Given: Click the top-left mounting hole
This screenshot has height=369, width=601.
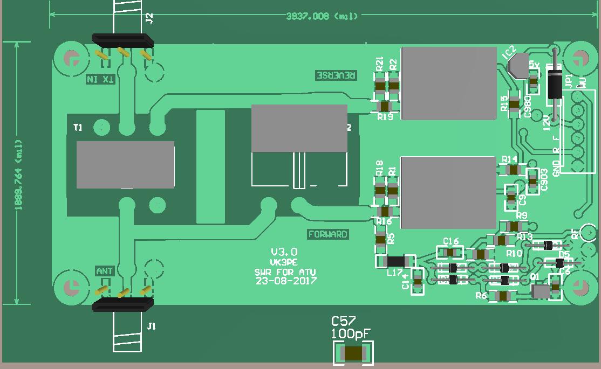Looking at the screenshot, I should click(x=70, y=58).
